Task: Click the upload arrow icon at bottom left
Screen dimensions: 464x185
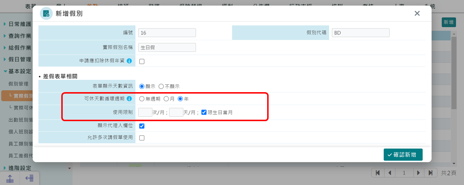Action: coord(10,178)
